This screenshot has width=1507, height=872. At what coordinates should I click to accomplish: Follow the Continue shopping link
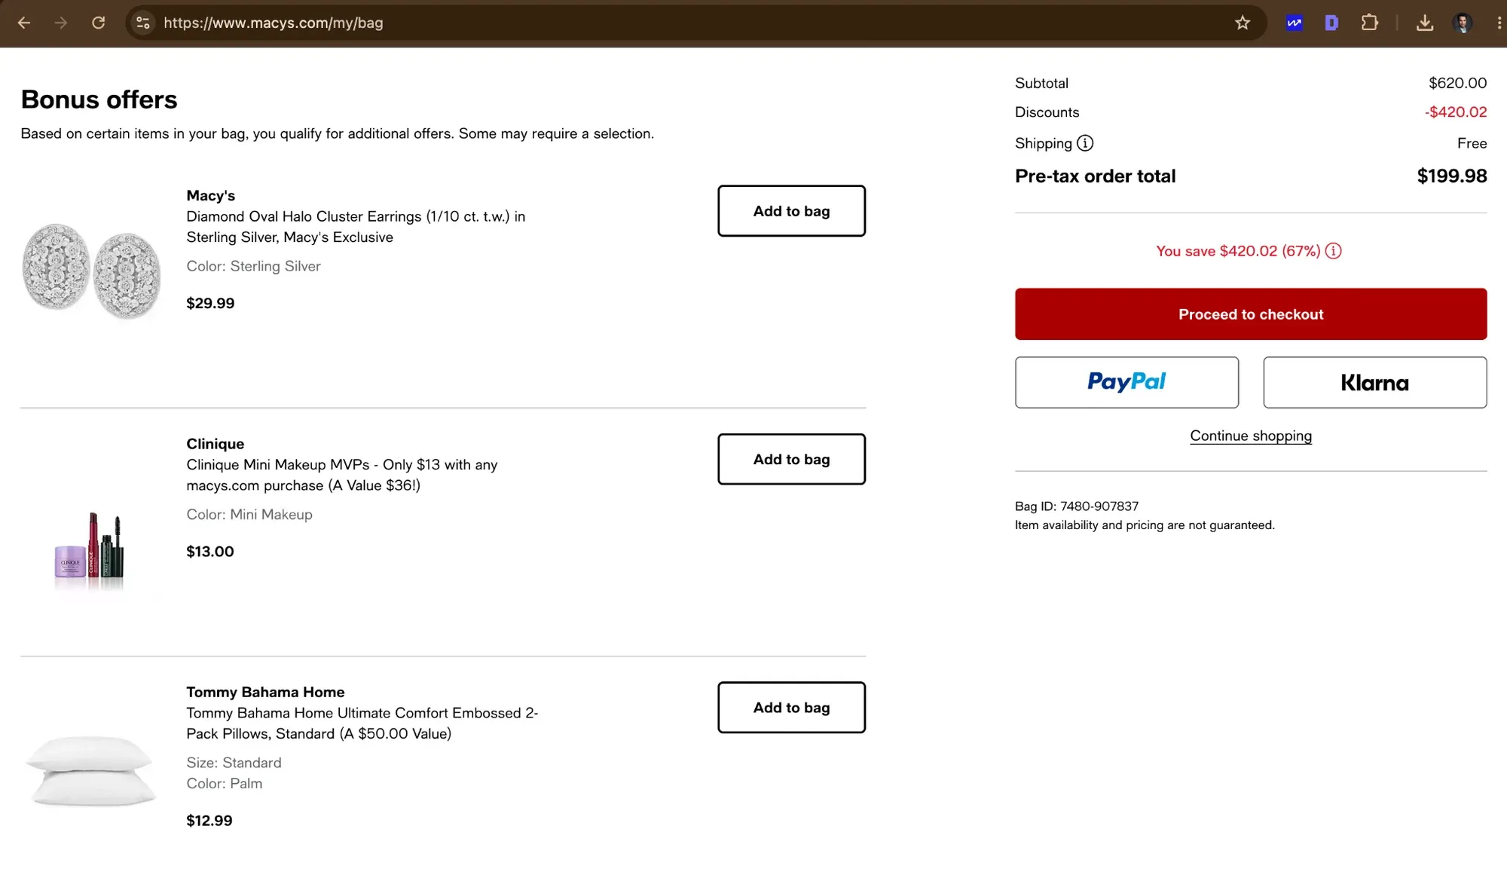[x=1251, y=436]
